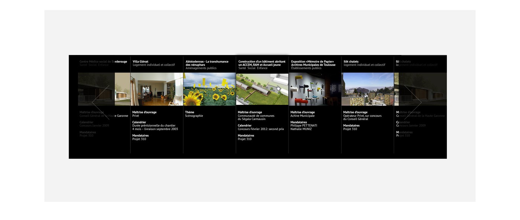Select Logement individuel et collectif under bright Ilôt chalets
The image size is (520, 220).
[x=364, y=65]
